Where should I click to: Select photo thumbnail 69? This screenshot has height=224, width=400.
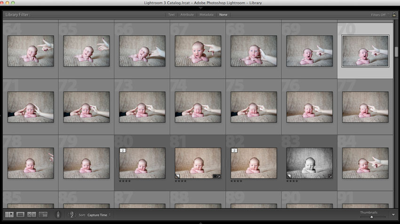tap(310, 51)
